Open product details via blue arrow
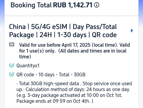 pos(132,31)
